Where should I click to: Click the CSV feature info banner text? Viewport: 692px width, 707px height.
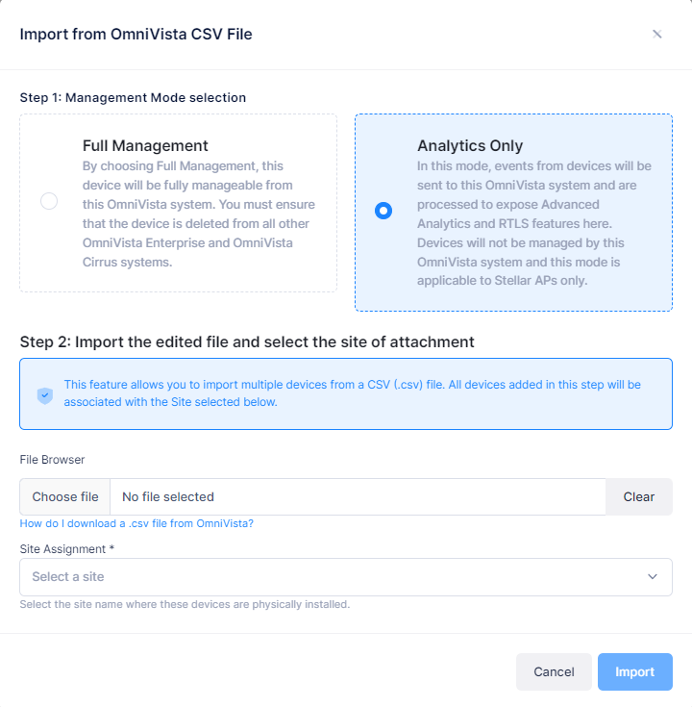[x=352, y=393]
